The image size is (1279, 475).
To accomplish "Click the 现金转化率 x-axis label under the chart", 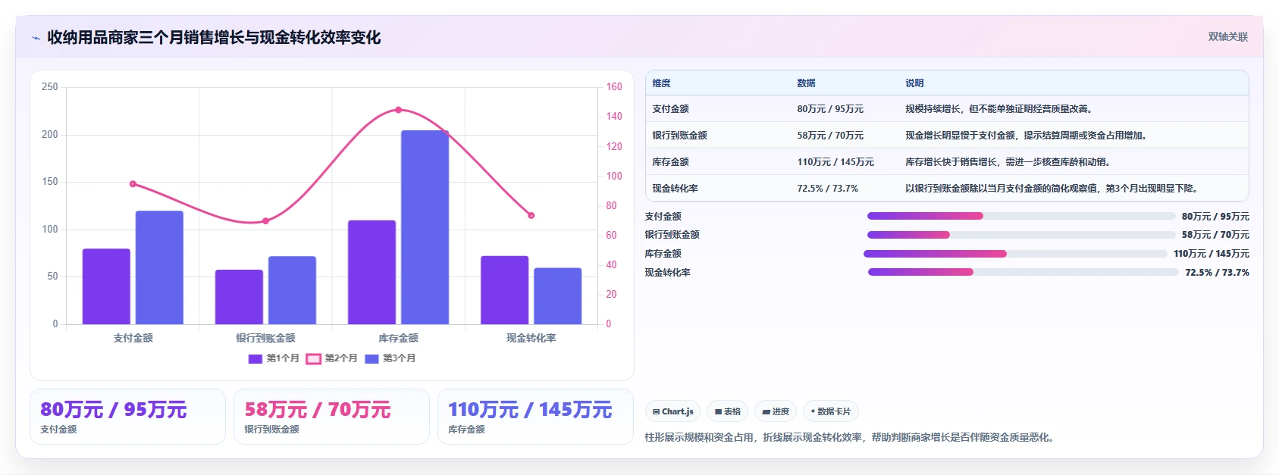I will click(531, 338).
